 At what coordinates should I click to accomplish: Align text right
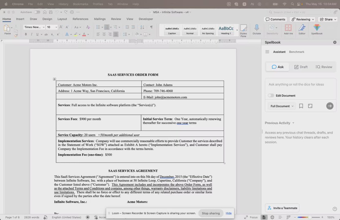click(110, 34)
